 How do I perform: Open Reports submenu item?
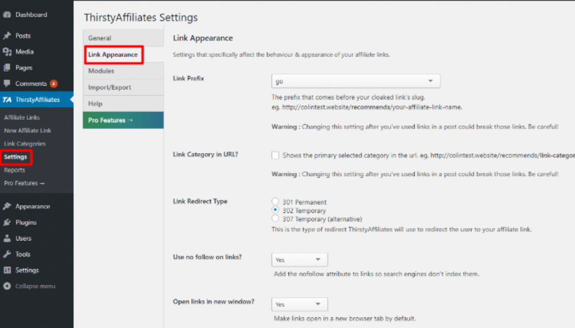click(x=15, y=170)
